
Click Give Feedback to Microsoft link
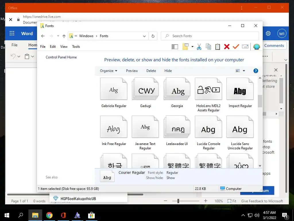262,201
